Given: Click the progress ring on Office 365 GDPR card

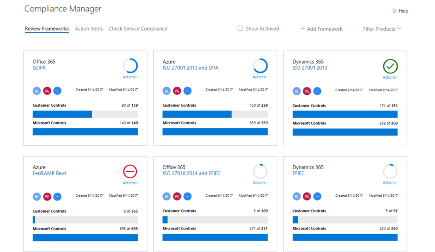Looking at the screenshot, I should [x=130, y=66].
